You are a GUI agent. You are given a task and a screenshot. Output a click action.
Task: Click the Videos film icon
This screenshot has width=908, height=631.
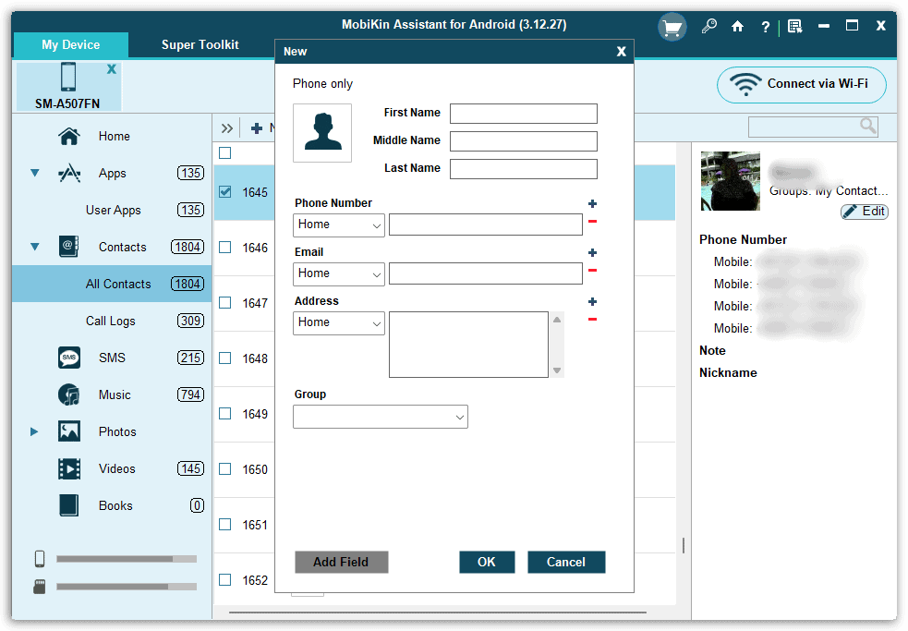(69, 468)
